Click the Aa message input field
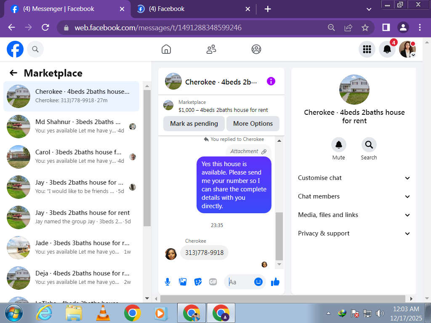 click(x=239, y=282)
